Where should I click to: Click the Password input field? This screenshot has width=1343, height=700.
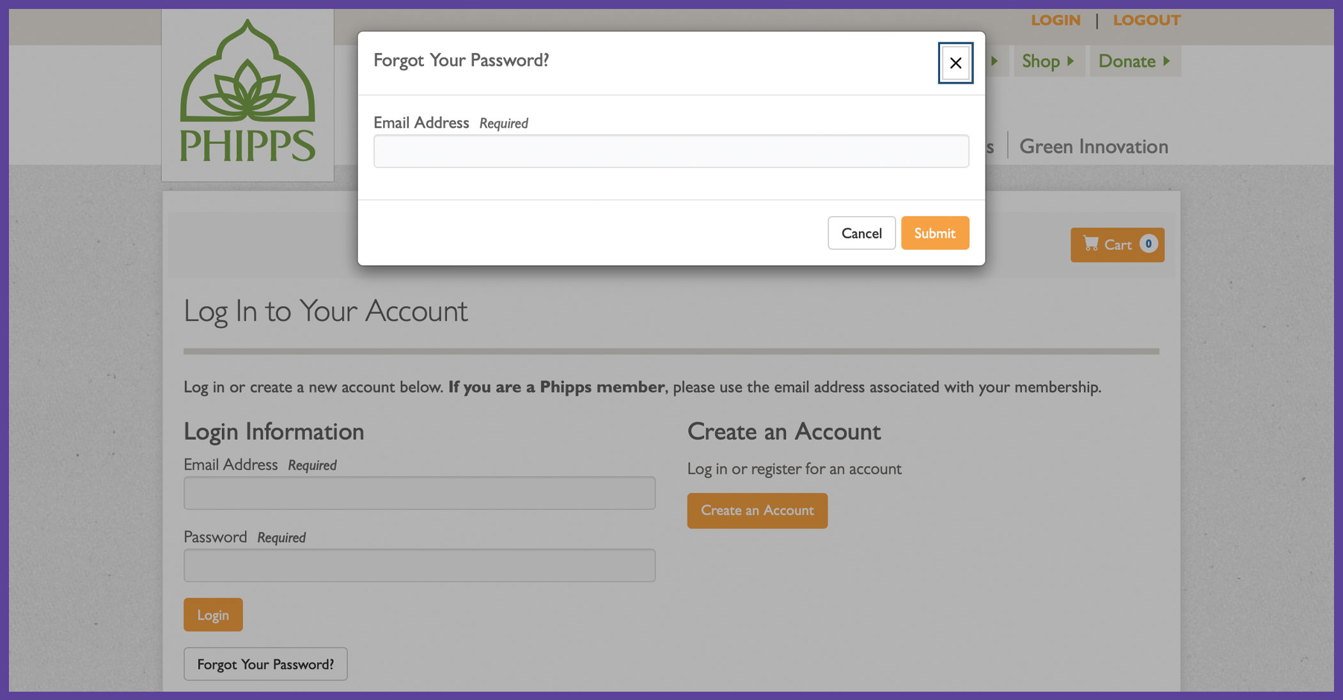click(x=420, y=565)
